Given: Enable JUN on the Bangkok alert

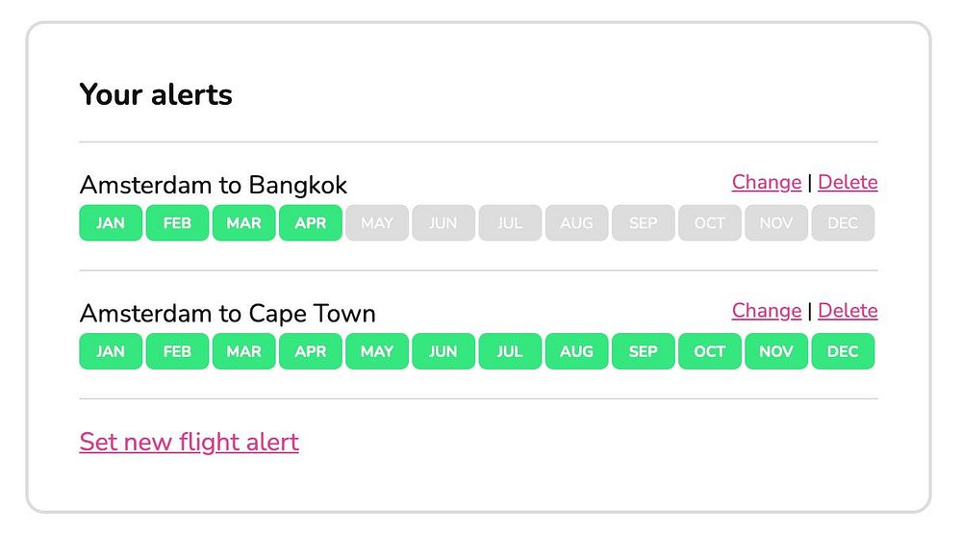Looking at the screenshot, I should (x=443, y=223).
